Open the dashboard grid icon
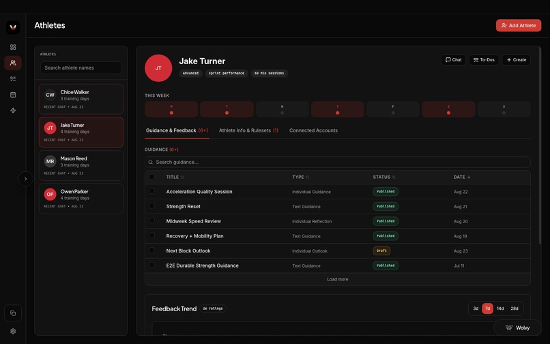This screenshot has width=550, height=344. click(13, 47)
